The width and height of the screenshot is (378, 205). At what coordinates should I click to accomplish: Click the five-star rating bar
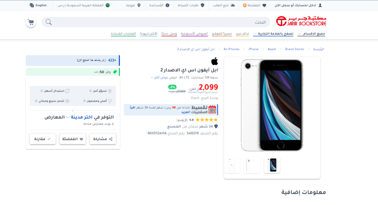[x=207, y=120]
